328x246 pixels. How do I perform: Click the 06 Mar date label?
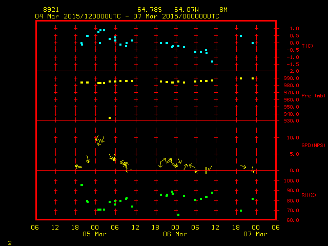pos(175,234)
